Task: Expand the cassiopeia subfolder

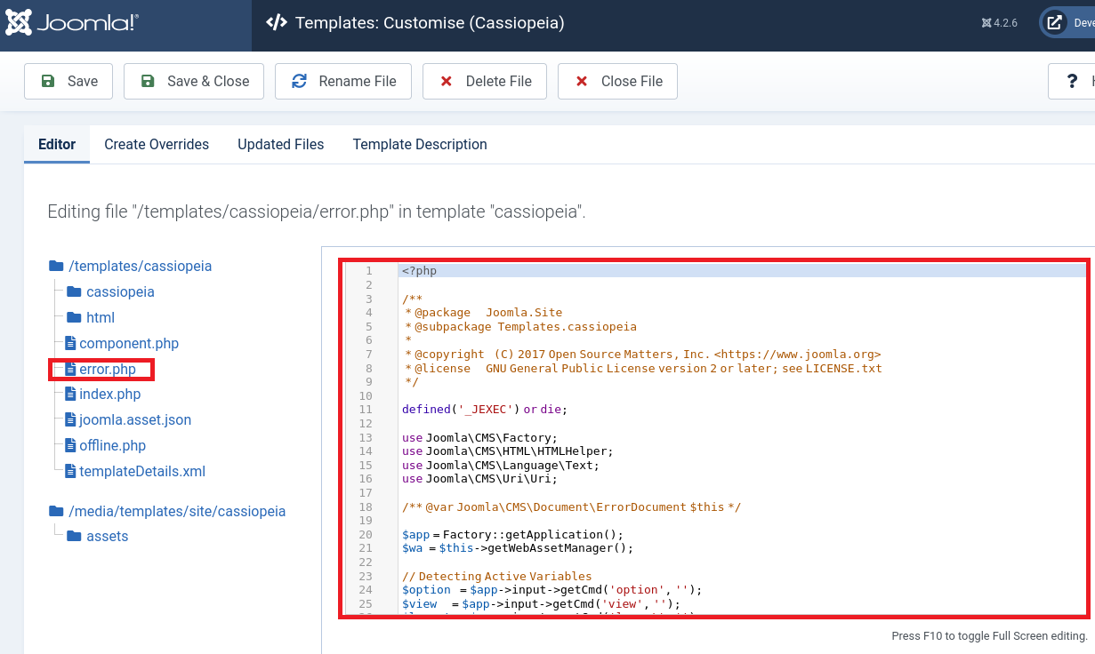Action: 120,291
